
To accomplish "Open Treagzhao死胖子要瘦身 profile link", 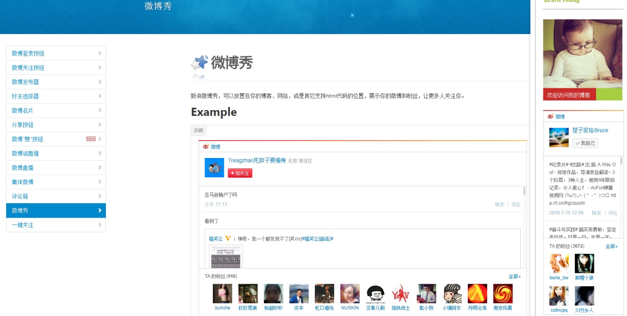I will (257, 161).
